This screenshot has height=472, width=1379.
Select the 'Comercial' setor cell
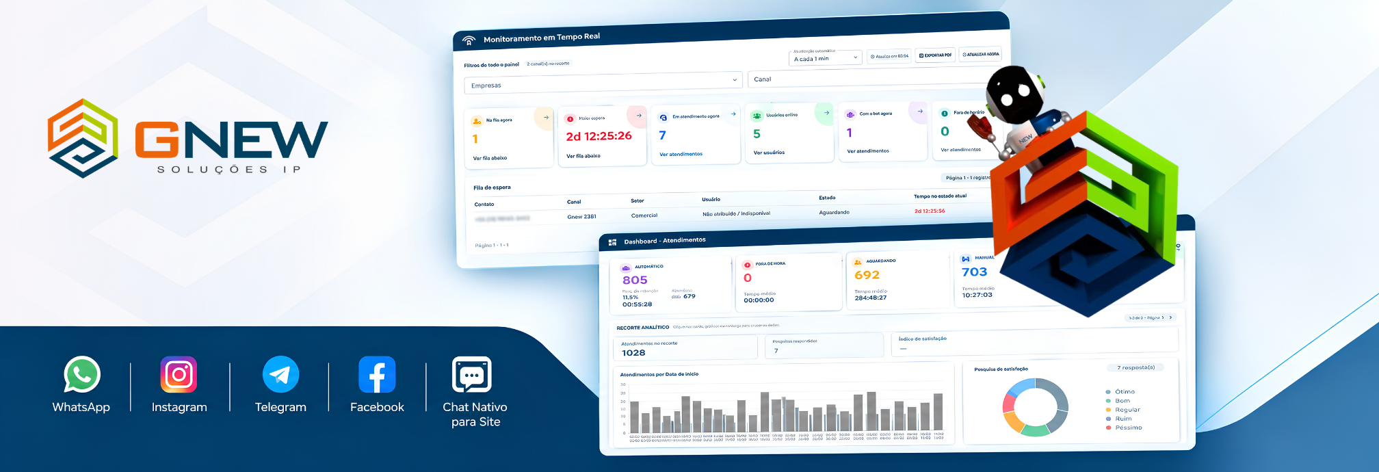(644, 215)
